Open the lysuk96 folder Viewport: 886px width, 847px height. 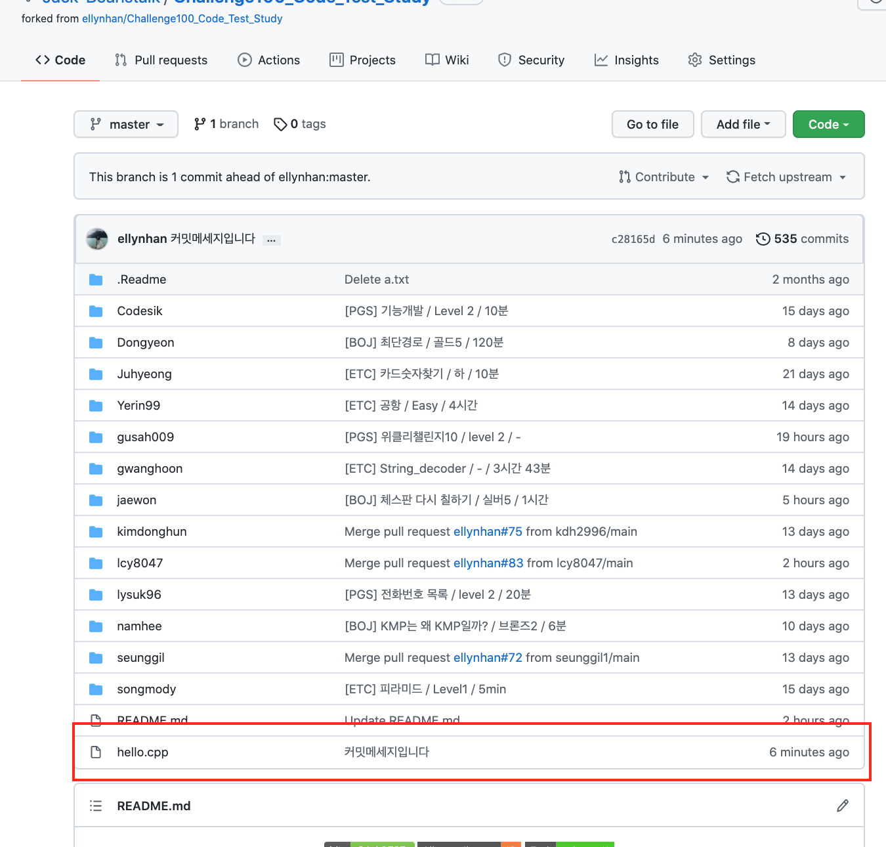(x=139, y=594)
